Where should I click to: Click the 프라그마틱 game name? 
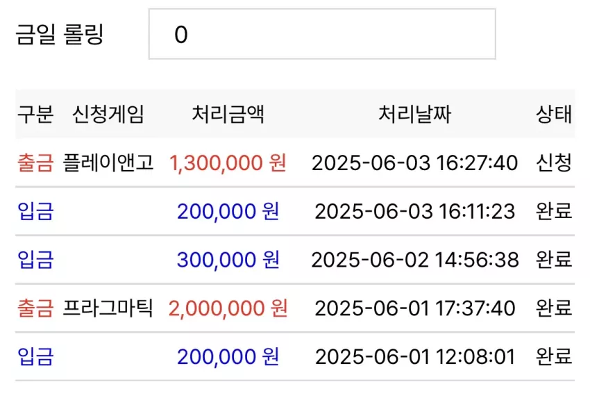(x=108, y=308)
